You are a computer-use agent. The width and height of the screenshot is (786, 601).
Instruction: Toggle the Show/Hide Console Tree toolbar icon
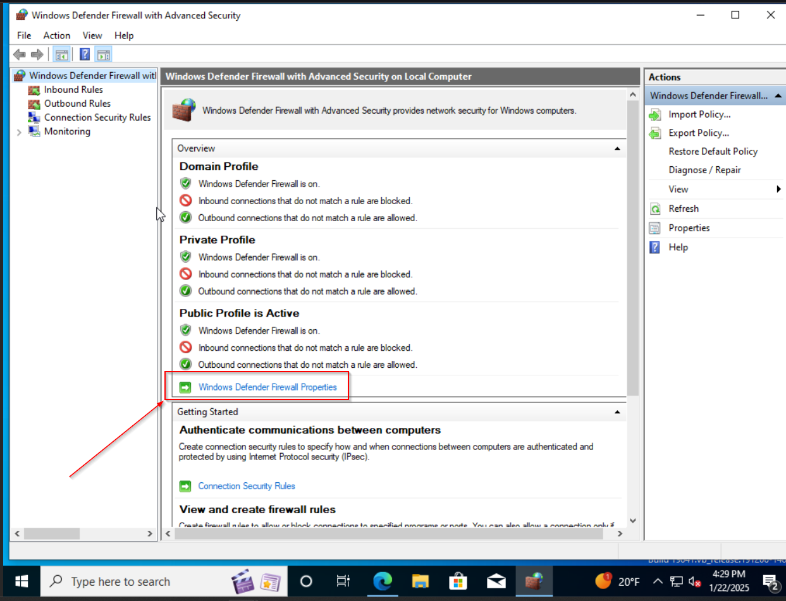[x=61, y=54]
